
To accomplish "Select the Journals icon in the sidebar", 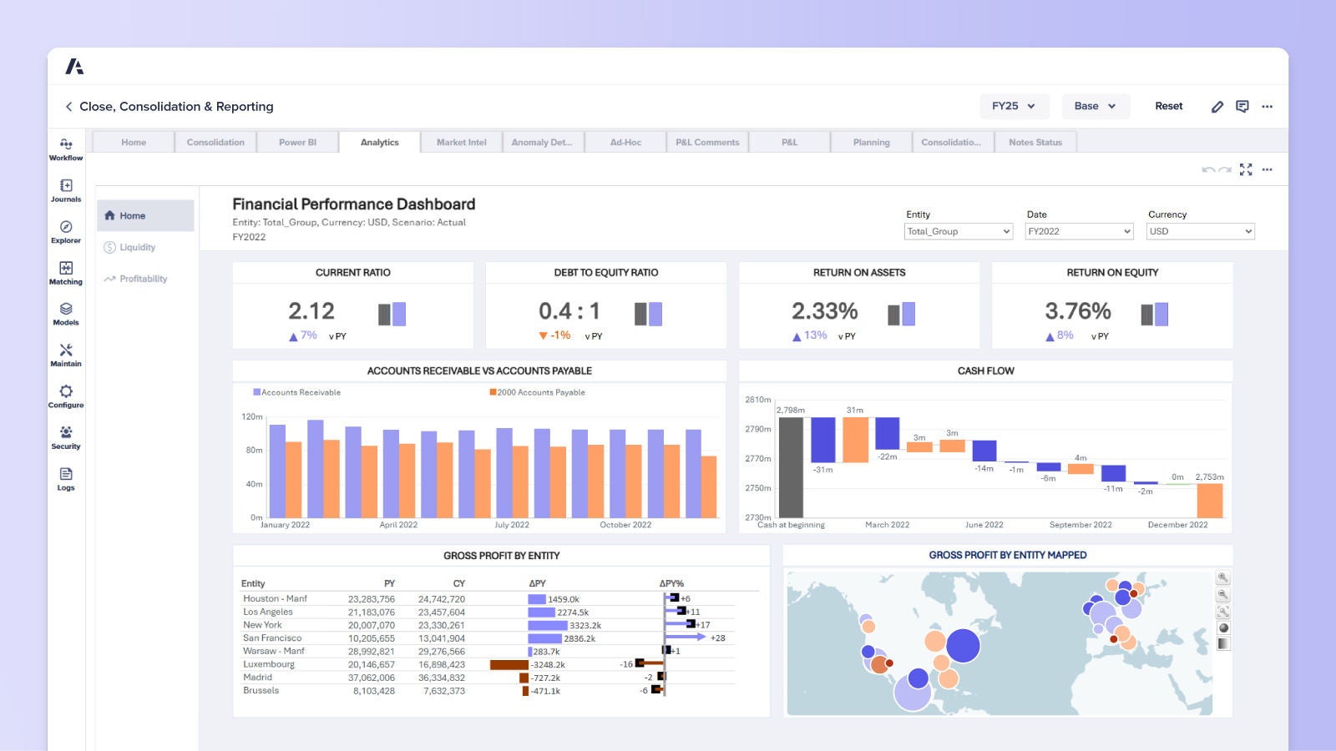I will (66, 189).
